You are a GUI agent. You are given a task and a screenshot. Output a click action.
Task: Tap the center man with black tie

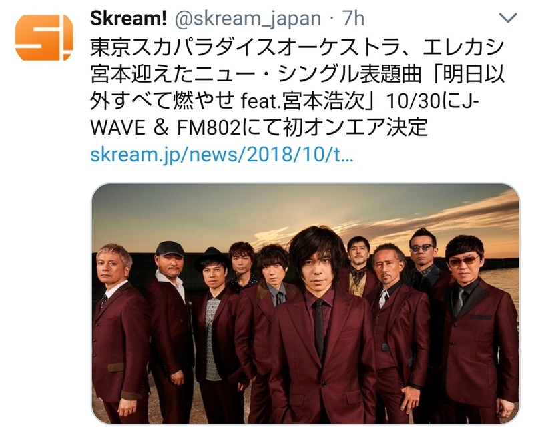coord(320,327)
